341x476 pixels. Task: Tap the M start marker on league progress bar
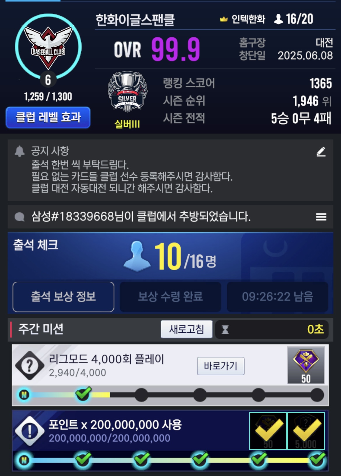point(24,395)
